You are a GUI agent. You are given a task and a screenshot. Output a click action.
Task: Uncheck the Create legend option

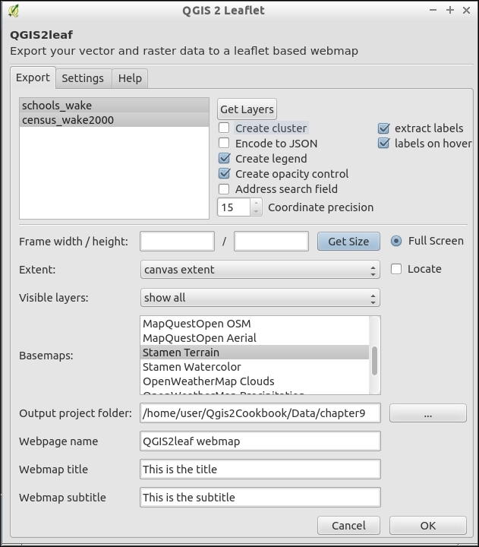(x=224, y=159)
